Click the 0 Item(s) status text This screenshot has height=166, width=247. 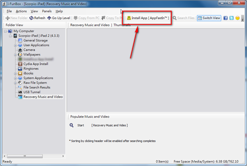[x=162, y=161]
